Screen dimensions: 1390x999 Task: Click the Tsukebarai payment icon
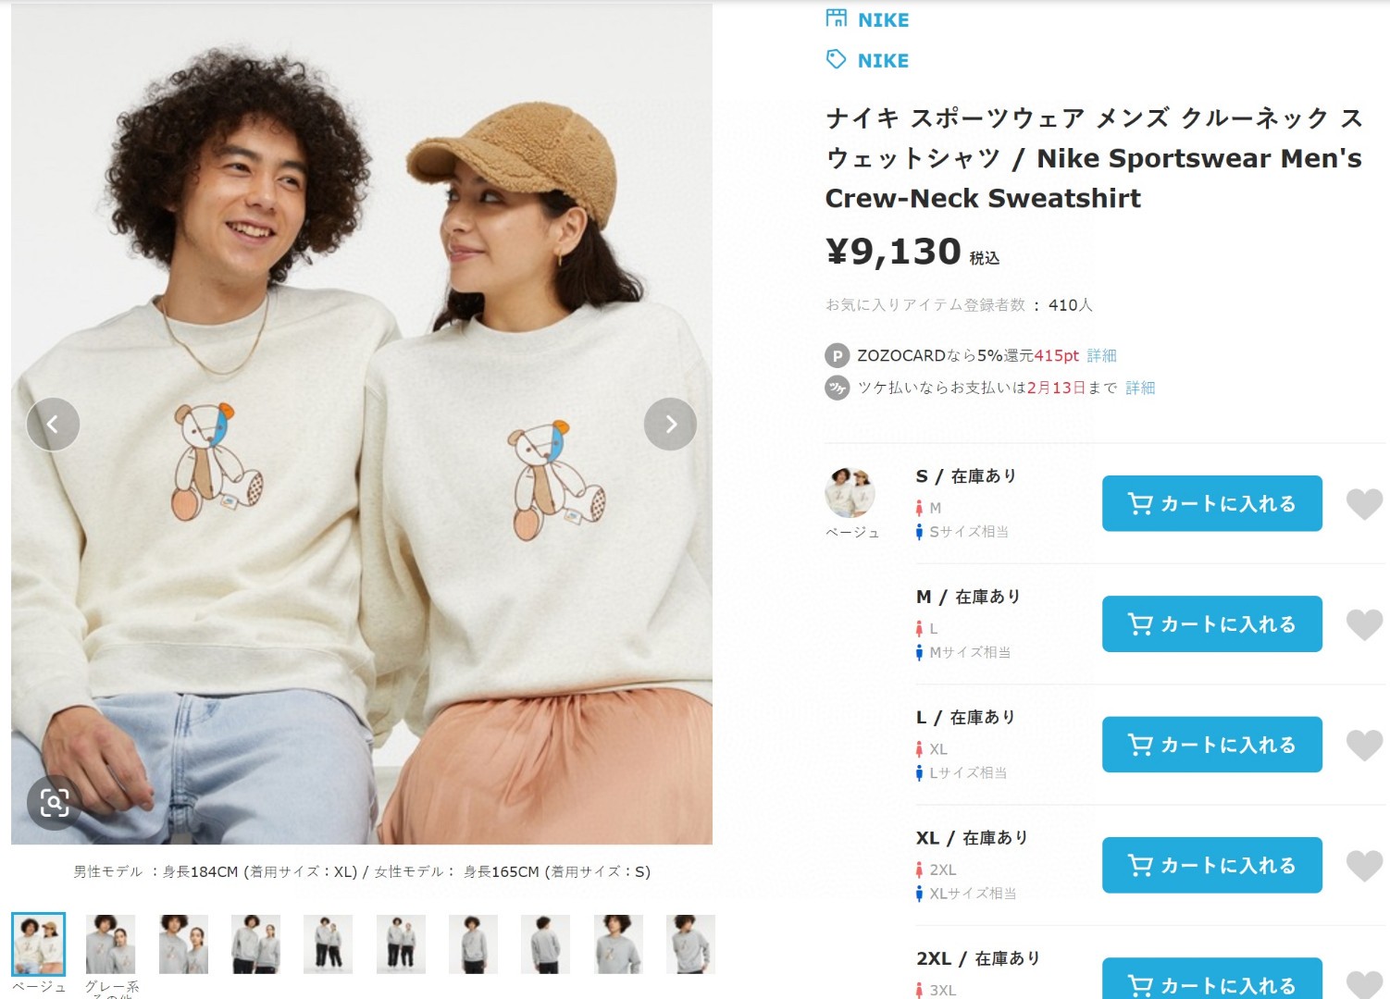837,388
